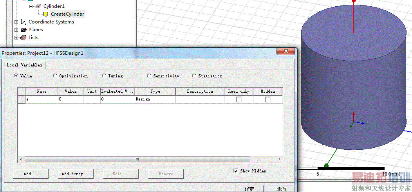Select the Tuning radio button
Screen dimensions: 412x192
click(x=104, y=76)
